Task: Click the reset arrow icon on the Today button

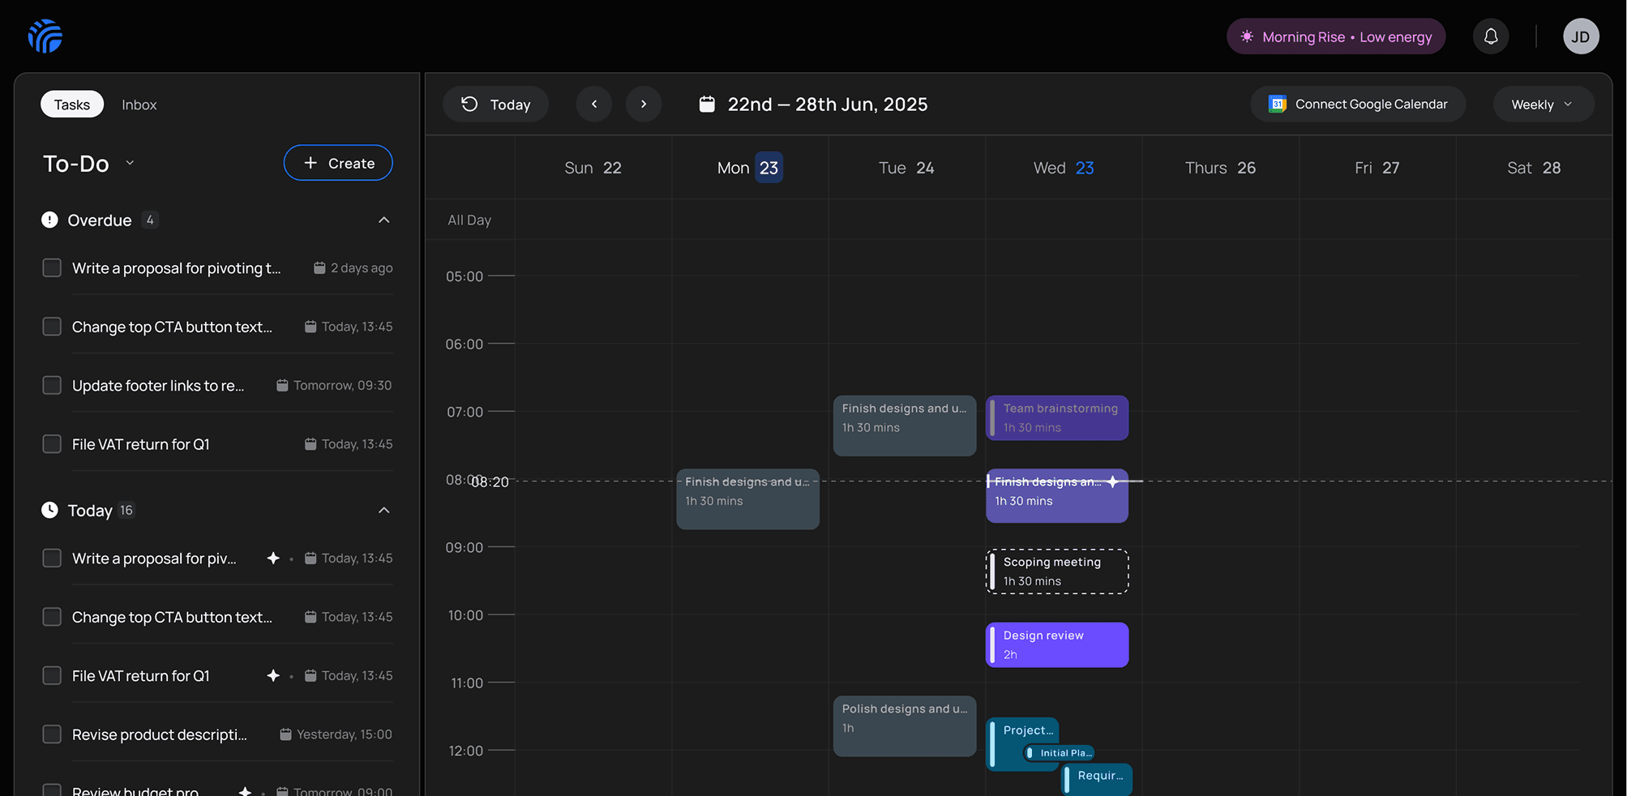Action: tap(469, 104)
